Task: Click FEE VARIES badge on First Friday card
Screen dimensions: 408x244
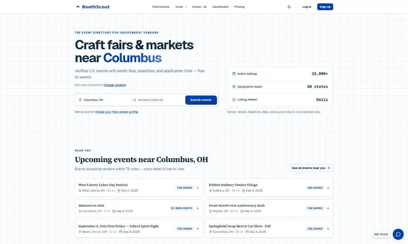Action: 185,229
